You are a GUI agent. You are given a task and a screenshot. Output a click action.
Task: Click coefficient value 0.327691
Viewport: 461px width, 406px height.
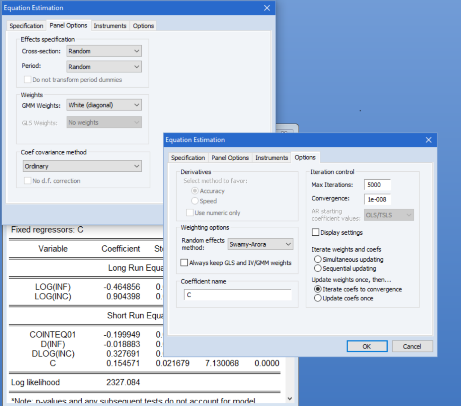(123, 354)
